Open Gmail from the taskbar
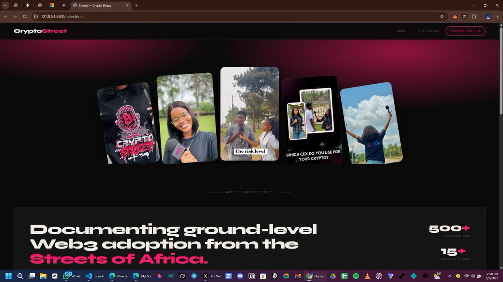Screen dimensions: 503x282 click(x=298, y=276)
